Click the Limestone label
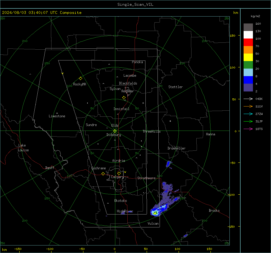The image size is (271, 253). pyautogui.click(x=57, y=116)
